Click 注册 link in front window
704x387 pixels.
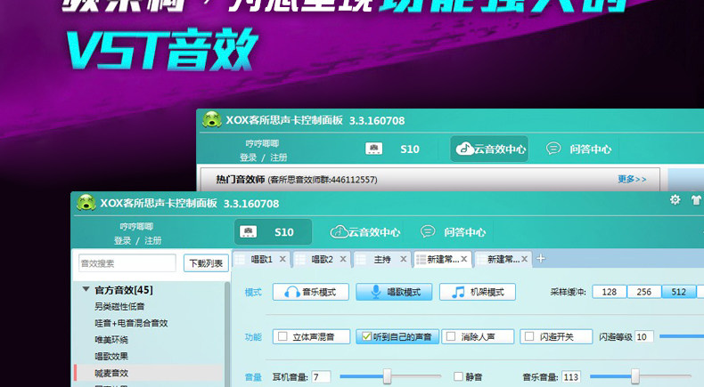153,241
